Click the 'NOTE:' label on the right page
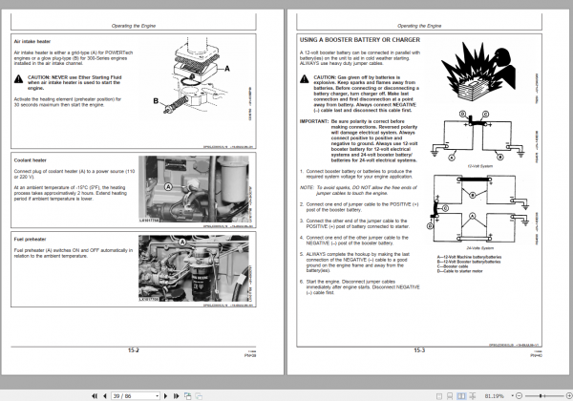This screenshot has height=401, width=573. coord(307,187)
